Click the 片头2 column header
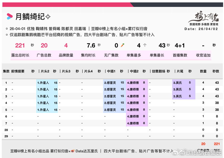Viewport: 224px width, 158px height. [45, 71]
